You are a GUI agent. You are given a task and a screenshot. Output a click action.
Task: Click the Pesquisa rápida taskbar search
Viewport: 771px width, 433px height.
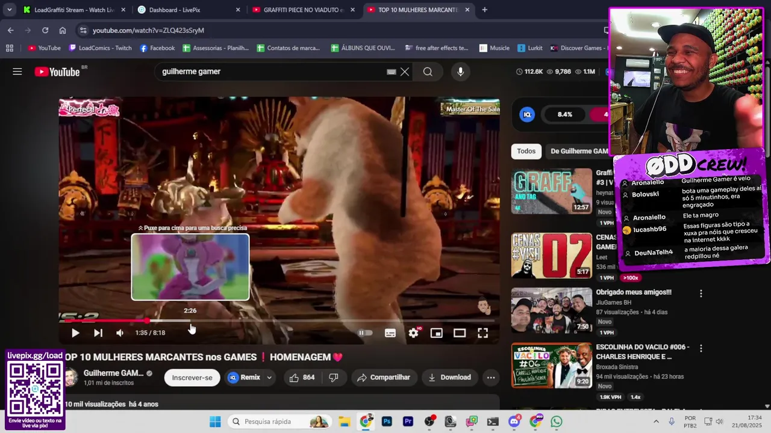280,422
